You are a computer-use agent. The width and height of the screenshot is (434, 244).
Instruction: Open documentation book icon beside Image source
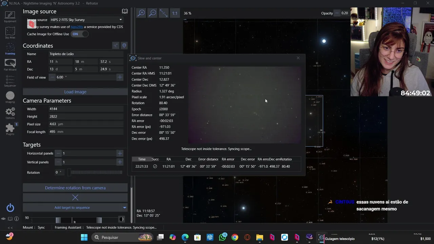coord(125,11)
